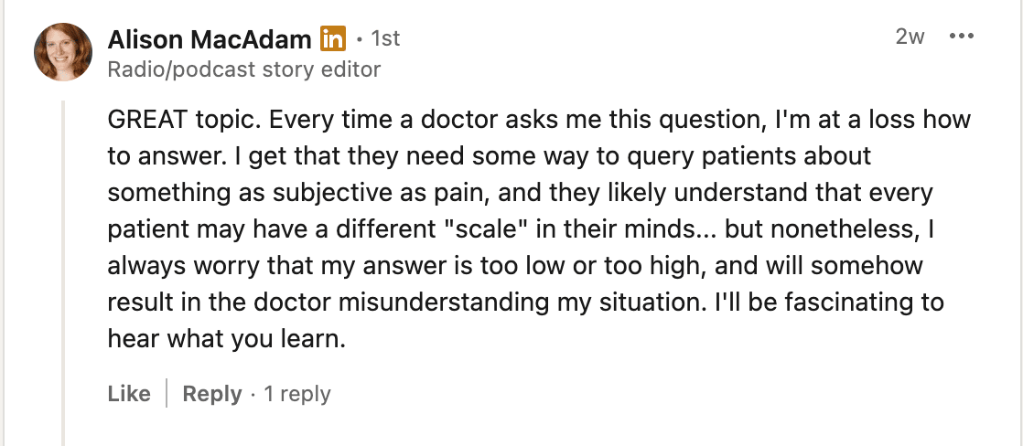Click the Radio/podcast story editor headline
The width and height of the screenshot is (1023, 446).
[243, 69]
